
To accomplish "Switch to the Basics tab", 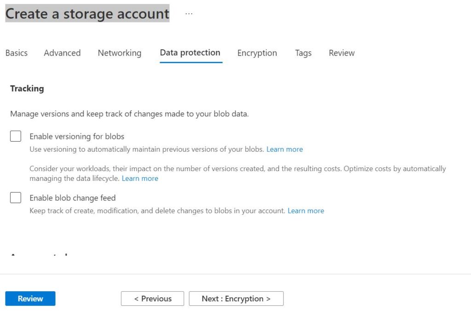I will (17, 53).
